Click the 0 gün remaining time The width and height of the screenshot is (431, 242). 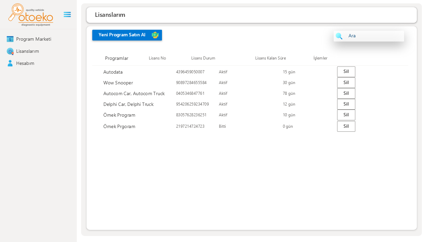pyautogui.click(x=288, y=126)
